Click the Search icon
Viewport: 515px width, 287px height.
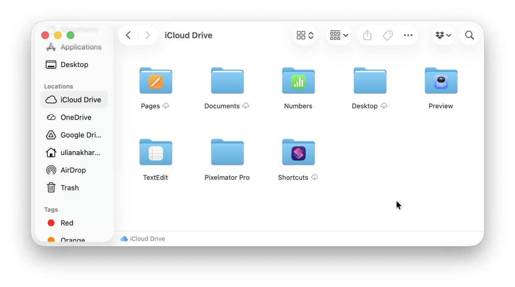[x=469, y=35]
